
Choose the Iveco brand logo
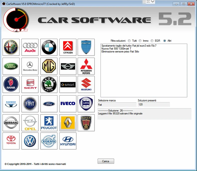[68, 104]
